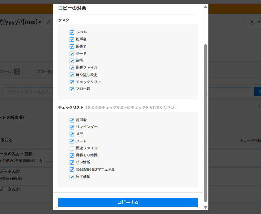
Task: Uncheck the リマインダー checkbox
Action: (72, 127)
